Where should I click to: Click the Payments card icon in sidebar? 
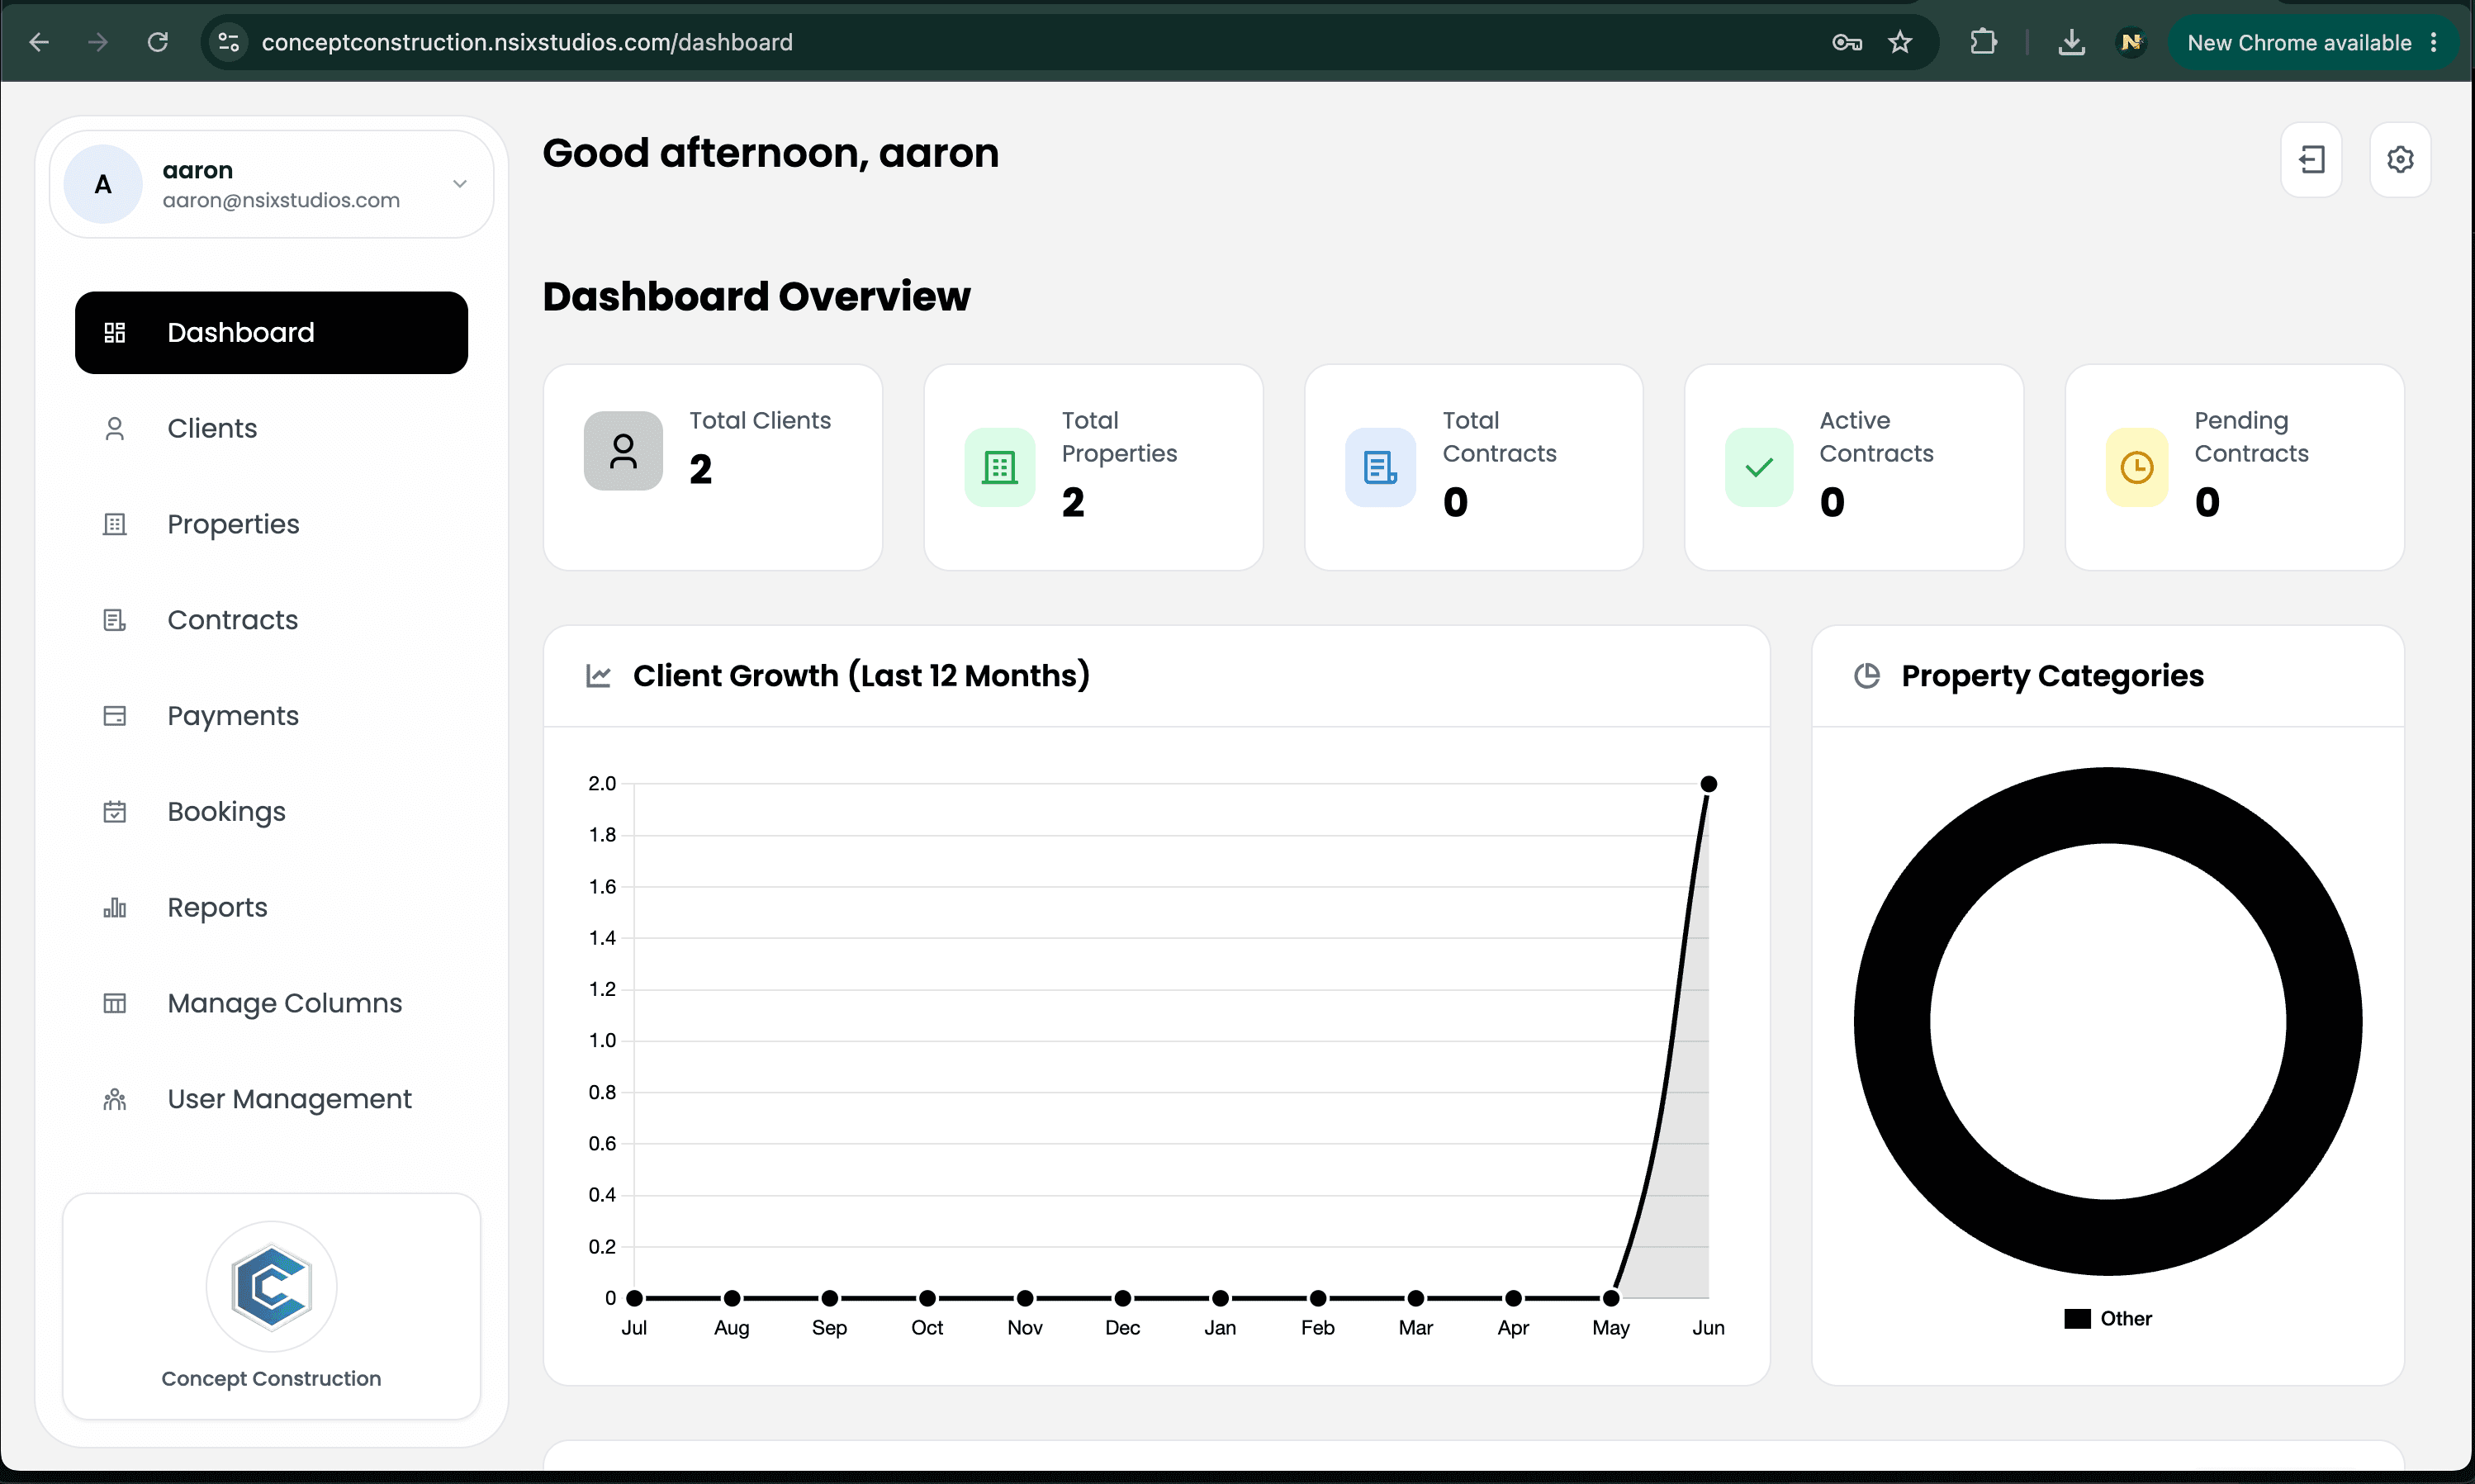[x=115, y=716]
